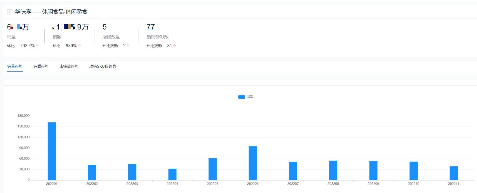Click the 销额 metric label
Screen dimensions: 477x193
[x=57, y=37]
